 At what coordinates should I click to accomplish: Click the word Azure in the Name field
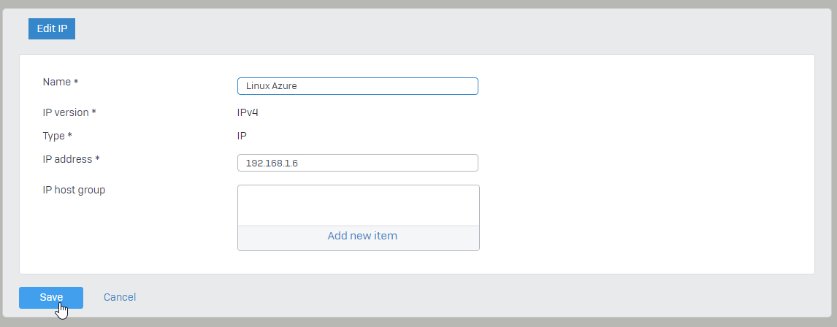click(x=285, y=86)
